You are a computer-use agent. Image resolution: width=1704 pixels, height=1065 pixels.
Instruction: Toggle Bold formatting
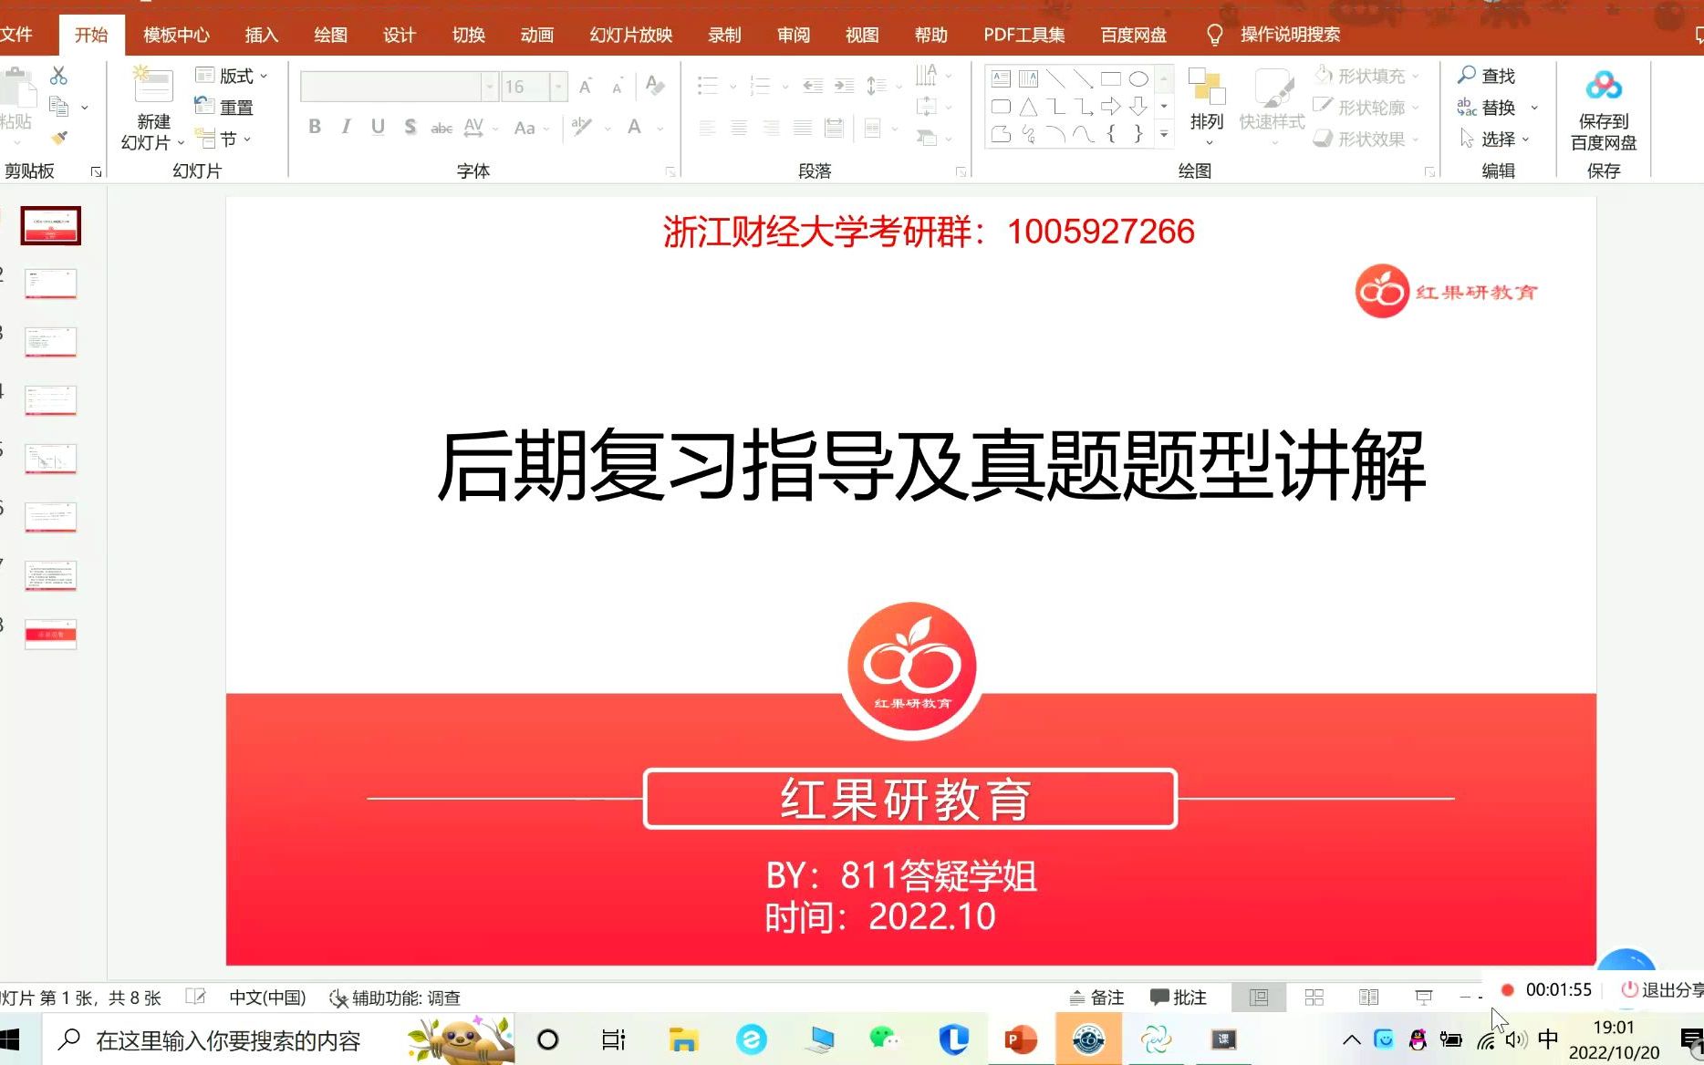315,127
